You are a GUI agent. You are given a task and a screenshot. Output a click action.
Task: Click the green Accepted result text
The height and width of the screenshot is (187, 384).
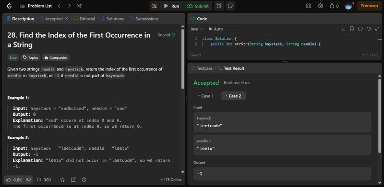click(x=206, y=83)
